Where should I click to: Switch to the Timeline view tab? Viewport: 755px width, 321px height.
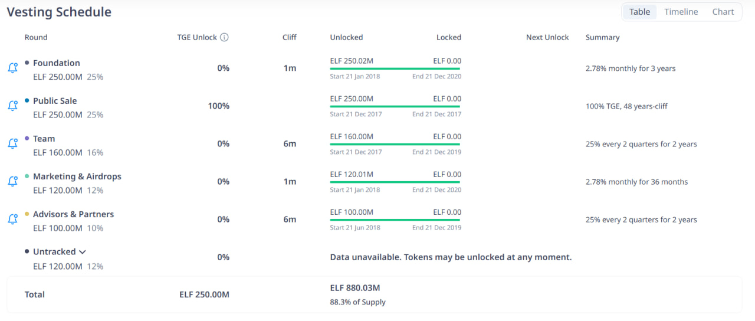[x=681, y=12]
